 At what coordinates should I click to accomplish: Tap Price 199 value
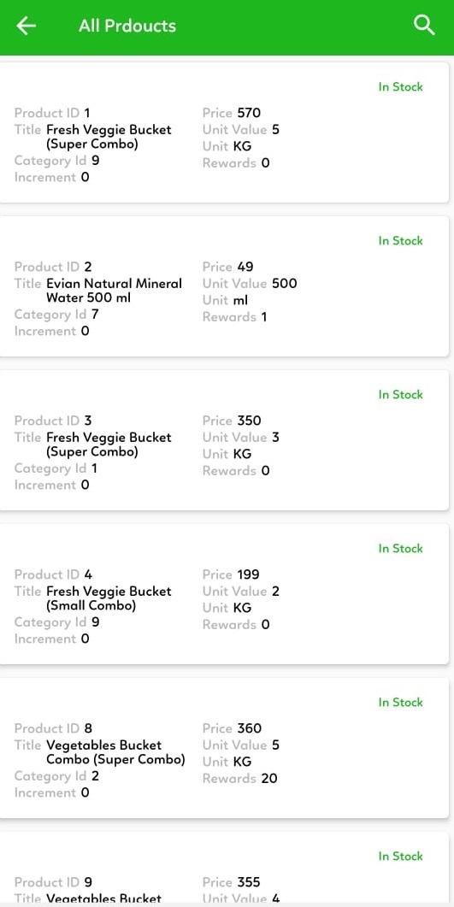(248, 574)
